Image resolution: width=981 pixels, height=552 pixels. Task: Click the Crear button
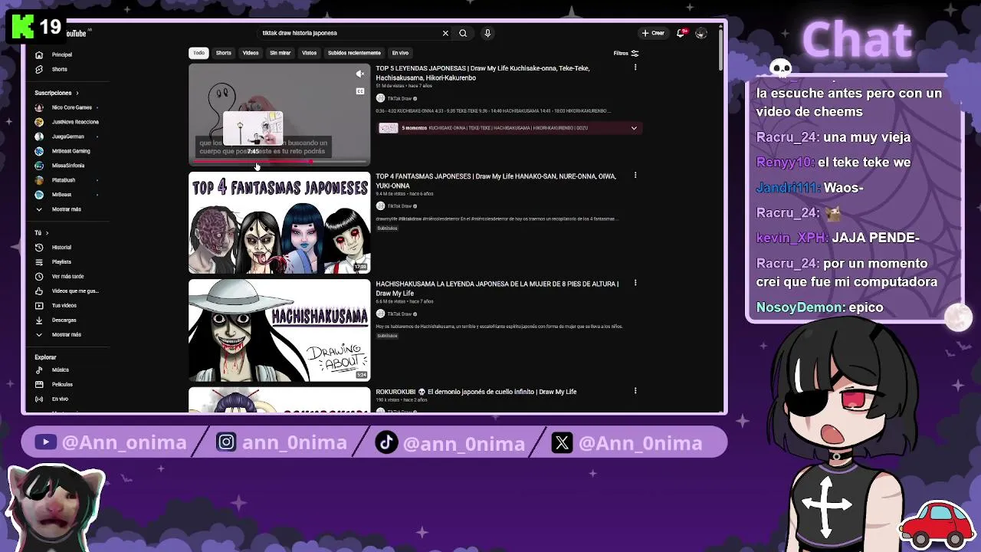coord(653,33)
